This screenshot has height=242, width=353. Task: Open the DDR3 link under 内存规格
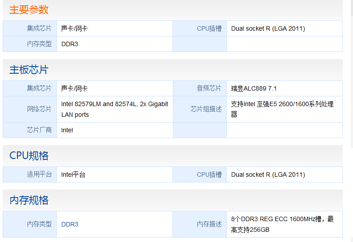pos(70,224)
